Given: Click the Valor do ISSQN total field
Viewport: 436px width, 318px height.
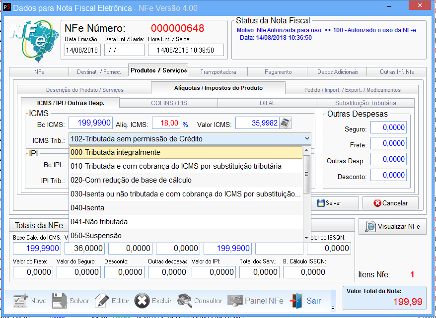Looking at the screenshot, I should 329,248.
